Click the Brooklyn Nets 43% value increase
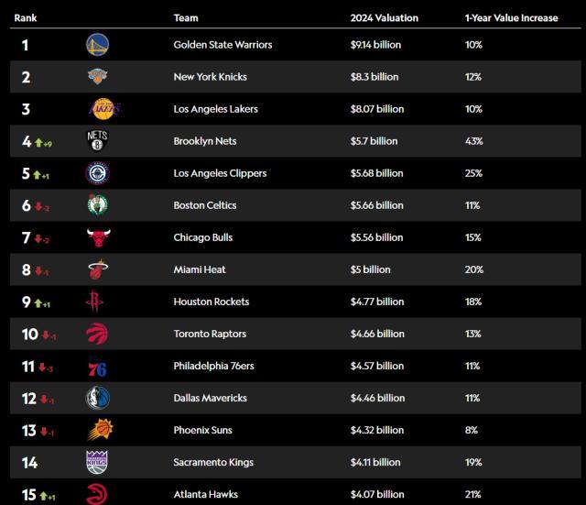Viewport: 586px width, 505px height. click(x=474, y=141)
